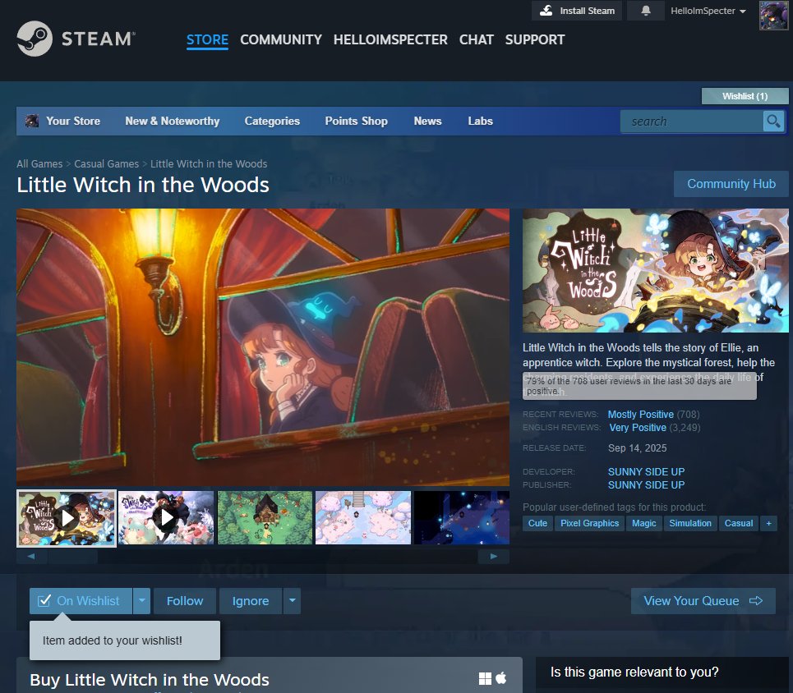Screen dimensions: 793x693
Task: Click into the store search field
Action: click(691, 122)
